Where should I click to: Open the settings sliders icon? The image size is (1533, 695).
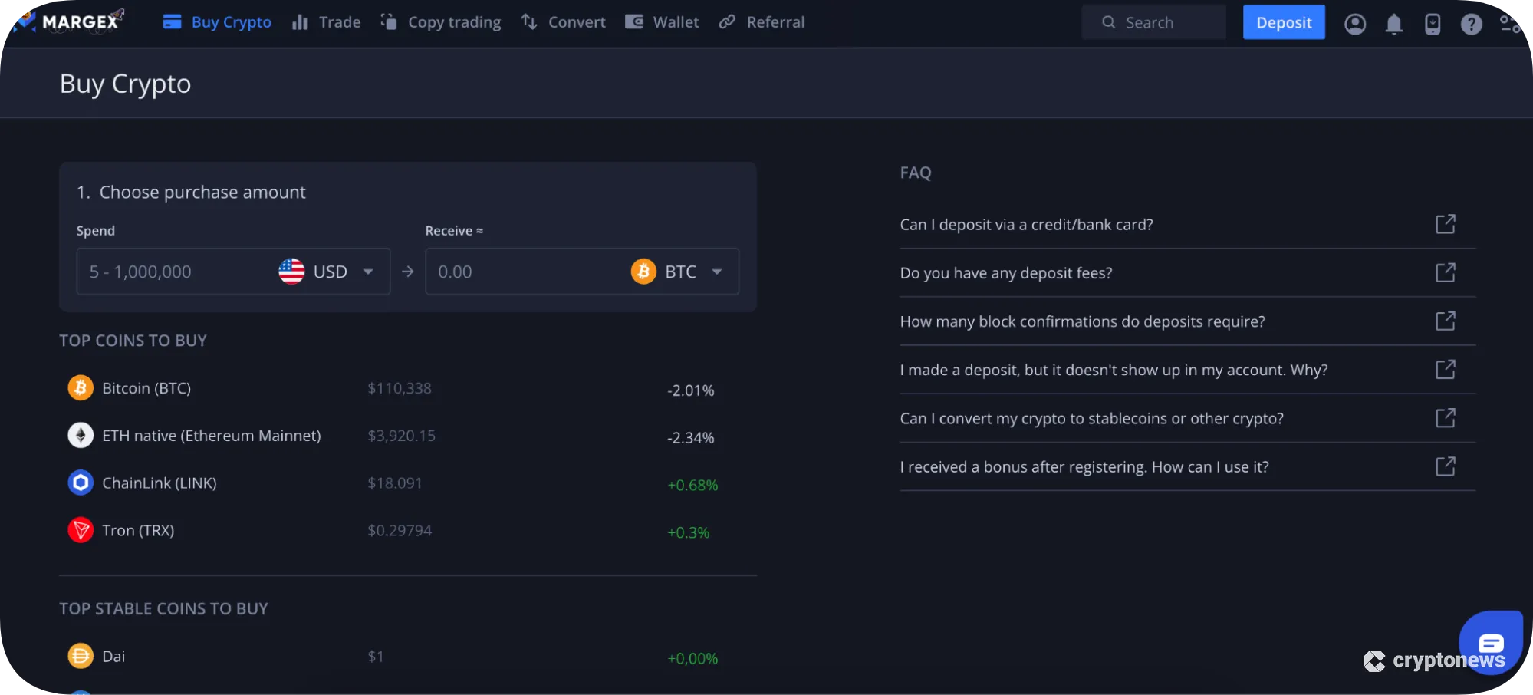pos(1509,24)
